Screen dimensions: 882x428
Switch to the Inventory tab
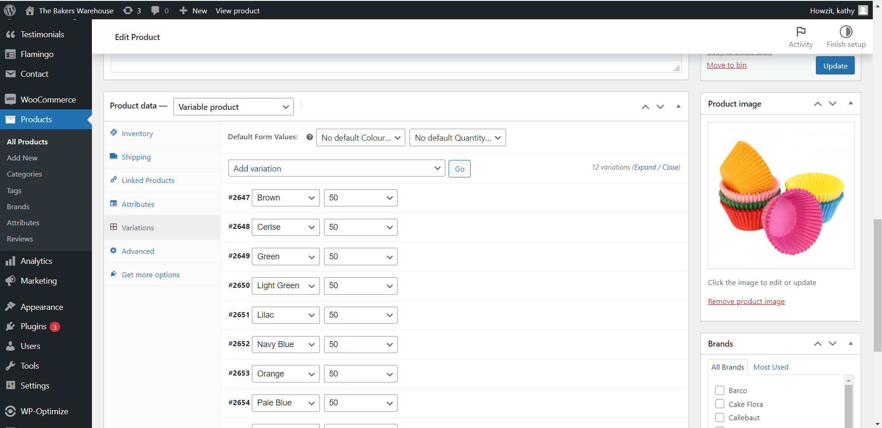137,134
